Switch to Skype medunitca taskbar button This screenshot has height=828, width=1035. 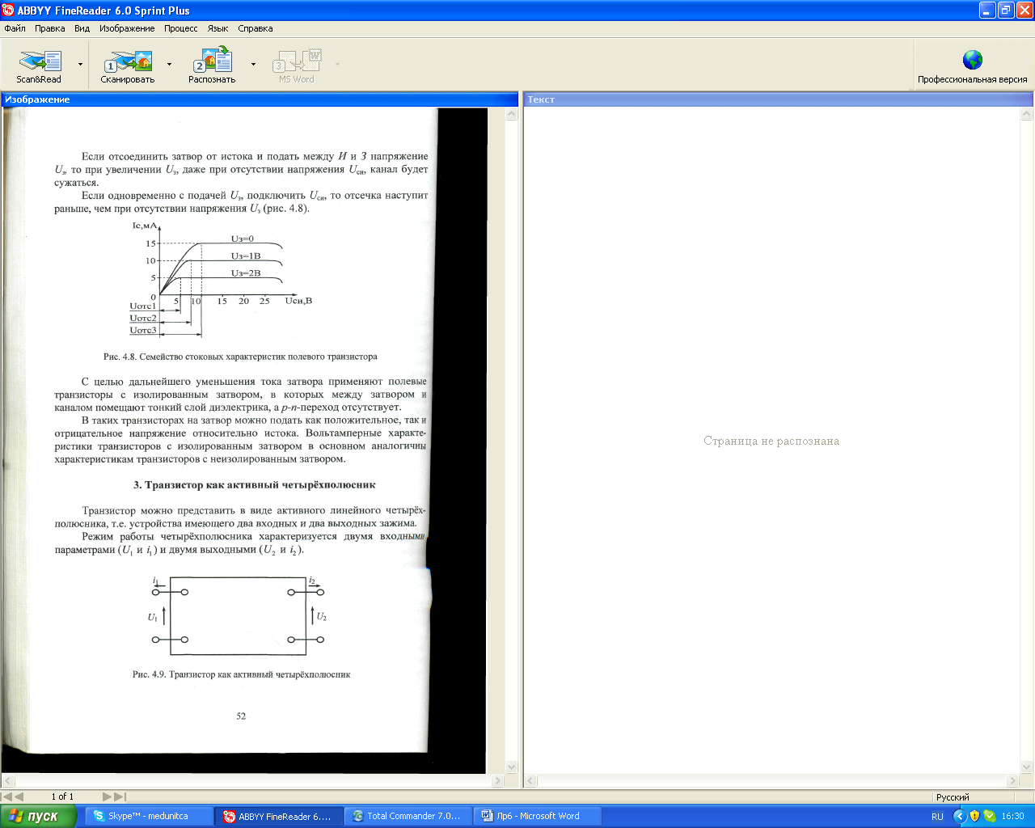(x=150, y=816)
